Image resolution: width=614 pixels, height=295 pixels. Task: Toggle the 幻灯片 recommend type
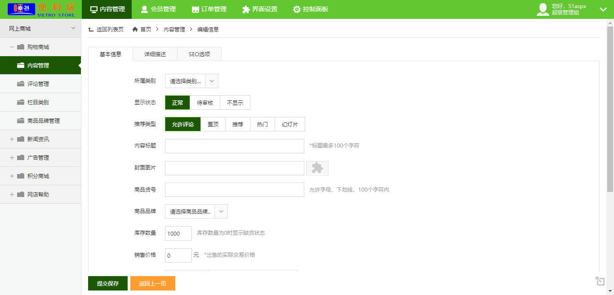[x=289, y=125]
